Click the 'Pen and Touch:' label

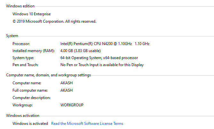pyautogui.click(x=25, y=65)
